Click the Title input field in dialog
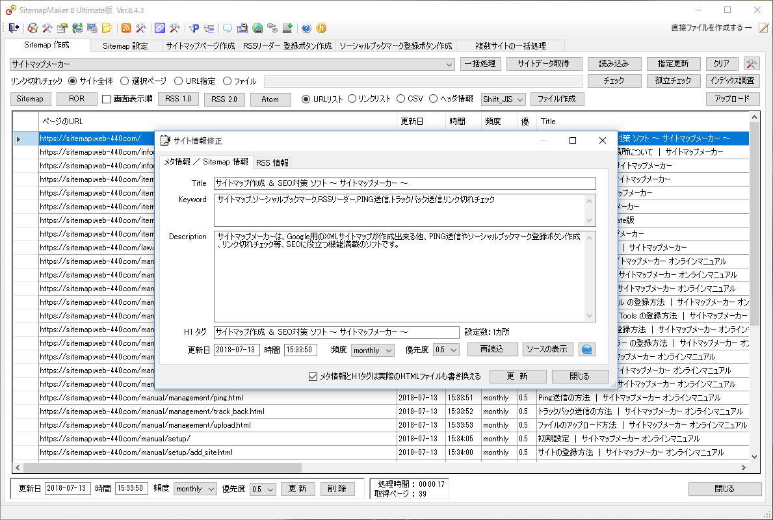The image size is (773, 520). (x=405, y=183)
